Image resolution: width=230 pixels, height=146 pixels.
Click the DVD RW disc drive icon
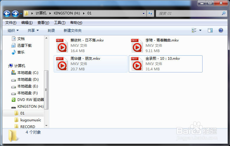[14, 100]
